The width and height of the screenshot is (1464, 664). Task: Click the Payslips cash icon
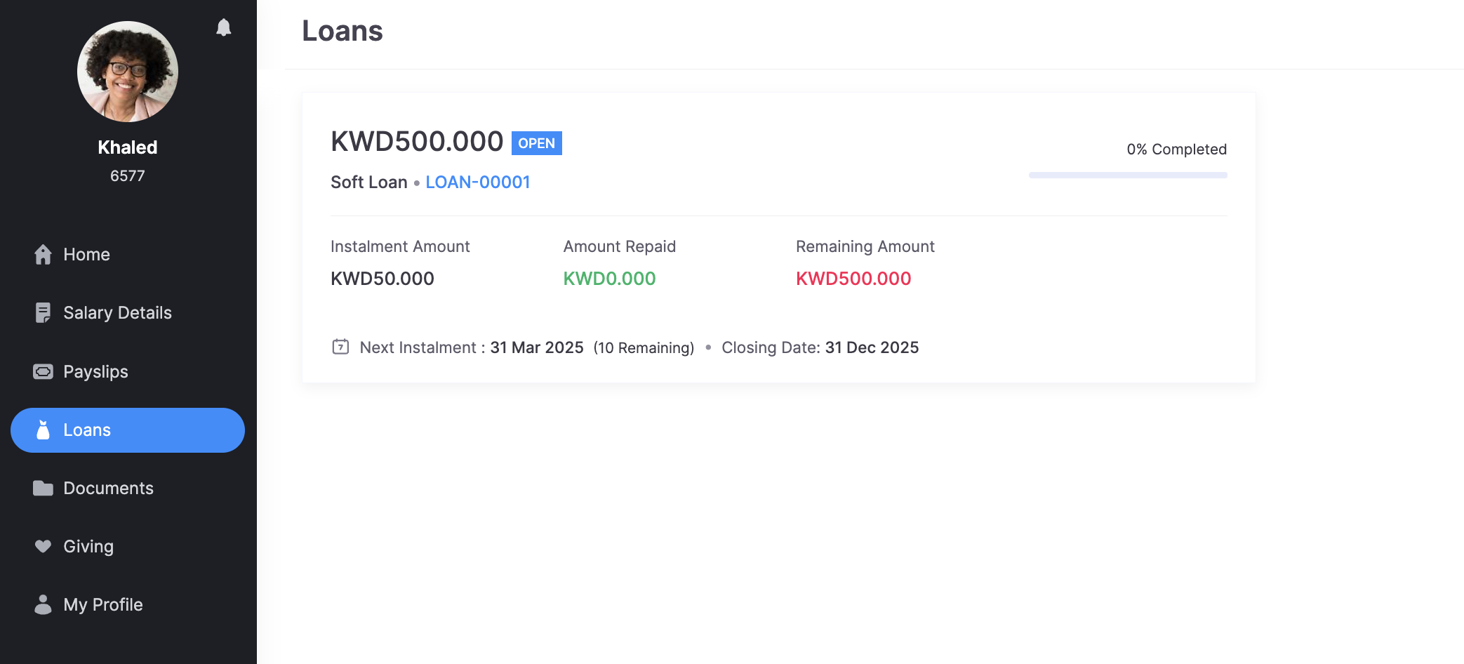(43, 371)
